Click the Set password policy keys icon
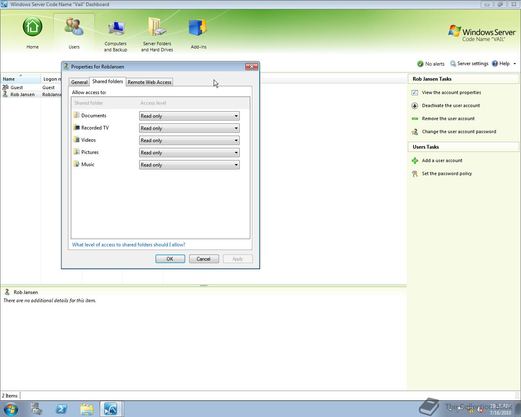This screenshot has width=521, height=417. pyautogui.click(x=415, y=173)
